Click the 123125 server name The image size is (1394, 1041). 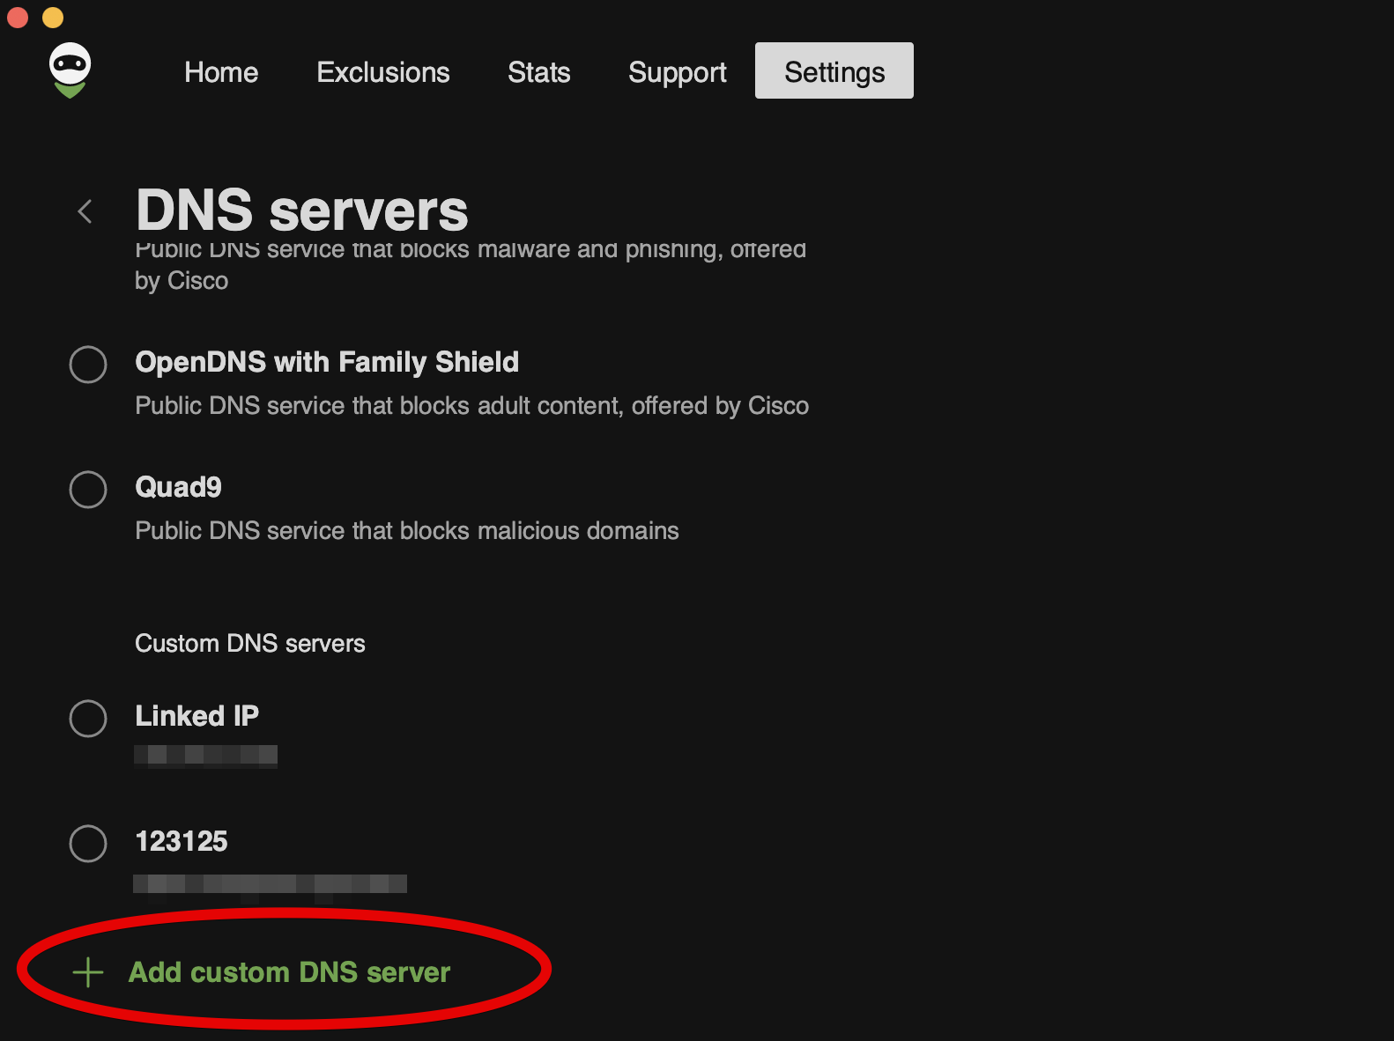click(x=182, y=841)
